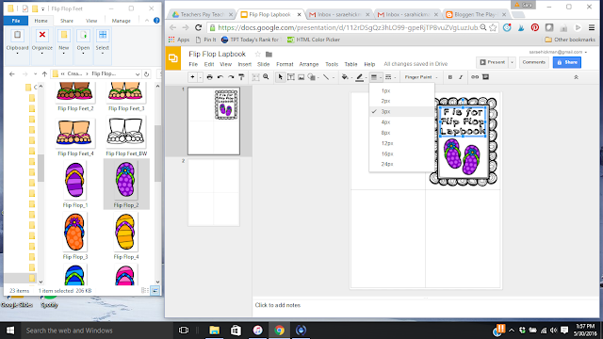Open the Fill color paint bucket

pos(345,77)
